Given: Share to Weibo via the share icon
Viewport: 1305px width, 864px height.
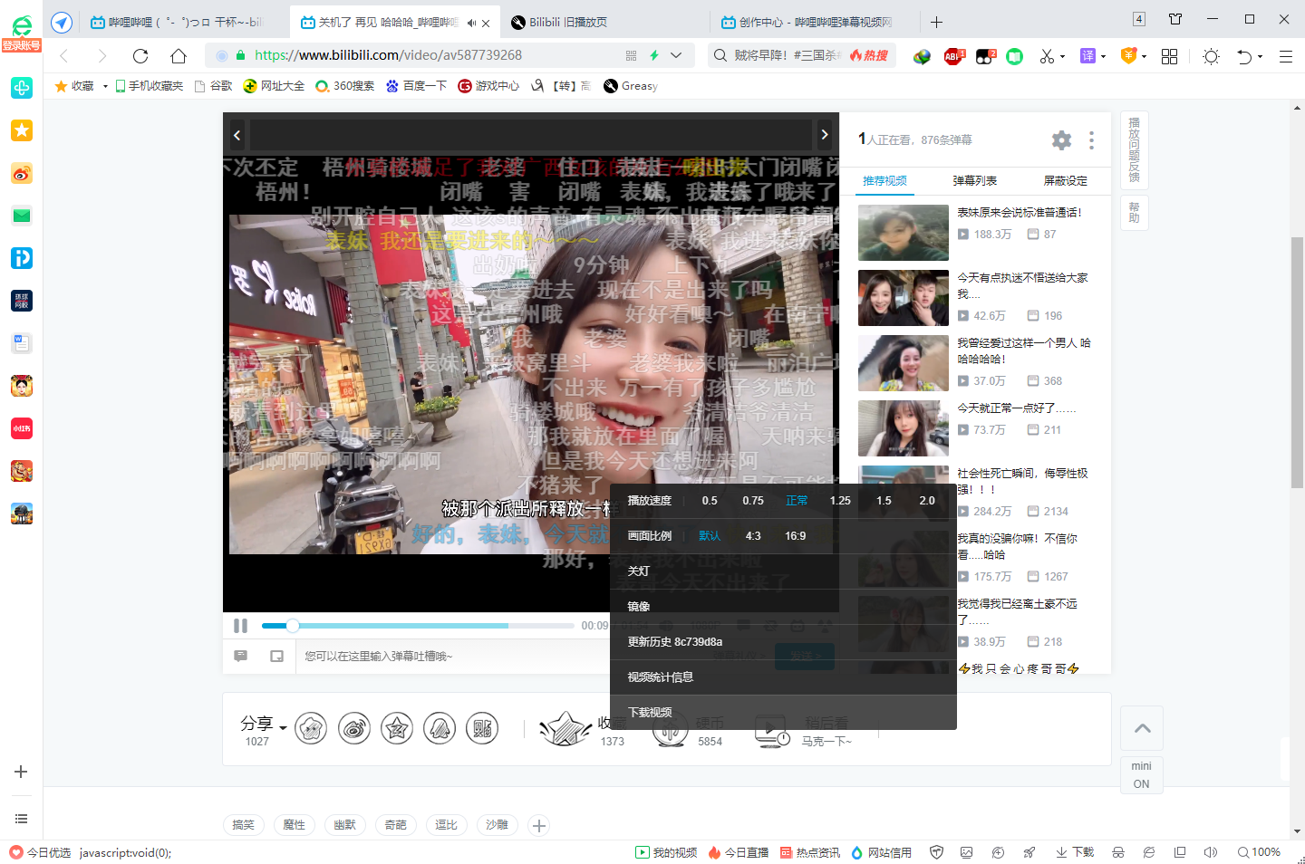Looking at the screenshot, I should [354, 728].
